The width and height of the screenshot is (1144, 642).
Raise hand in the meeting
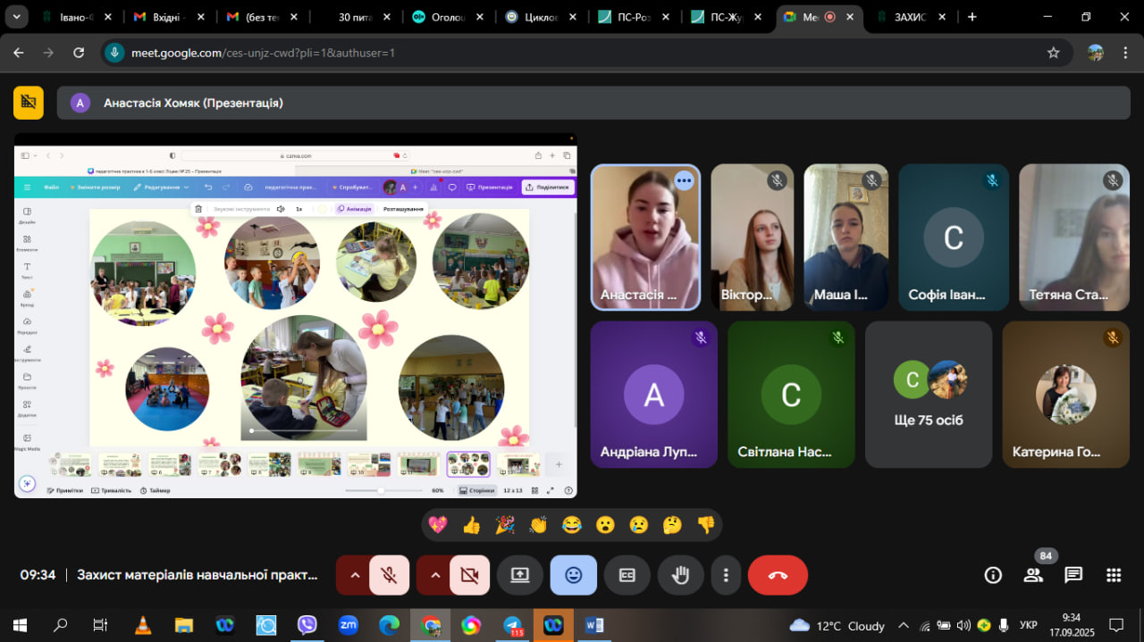680,575
